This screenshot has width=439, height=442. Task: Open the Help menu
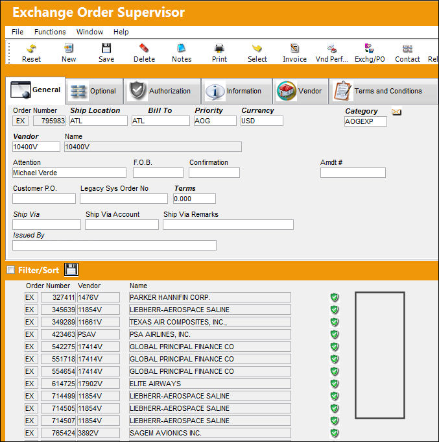121,32
